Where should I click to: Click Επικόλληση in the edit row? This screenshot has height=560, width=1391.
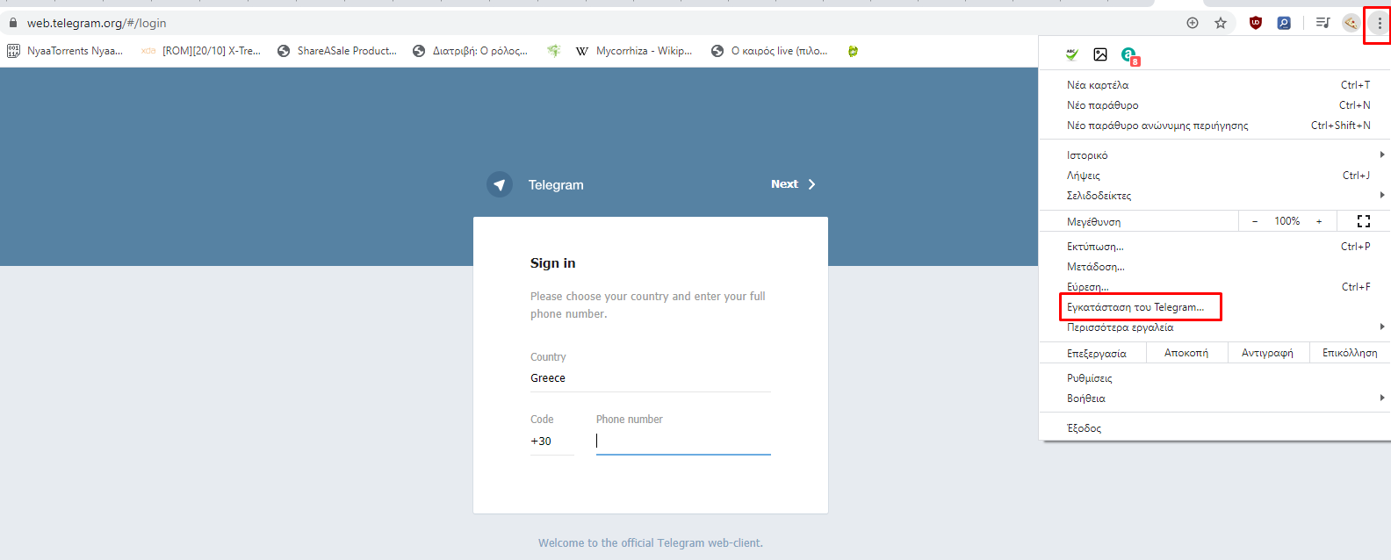pyautogui.click(x=1350, y=353)
